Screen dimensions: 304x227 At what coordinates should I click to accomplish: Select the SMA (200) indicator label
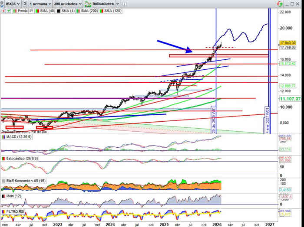(x=89, y=9)
